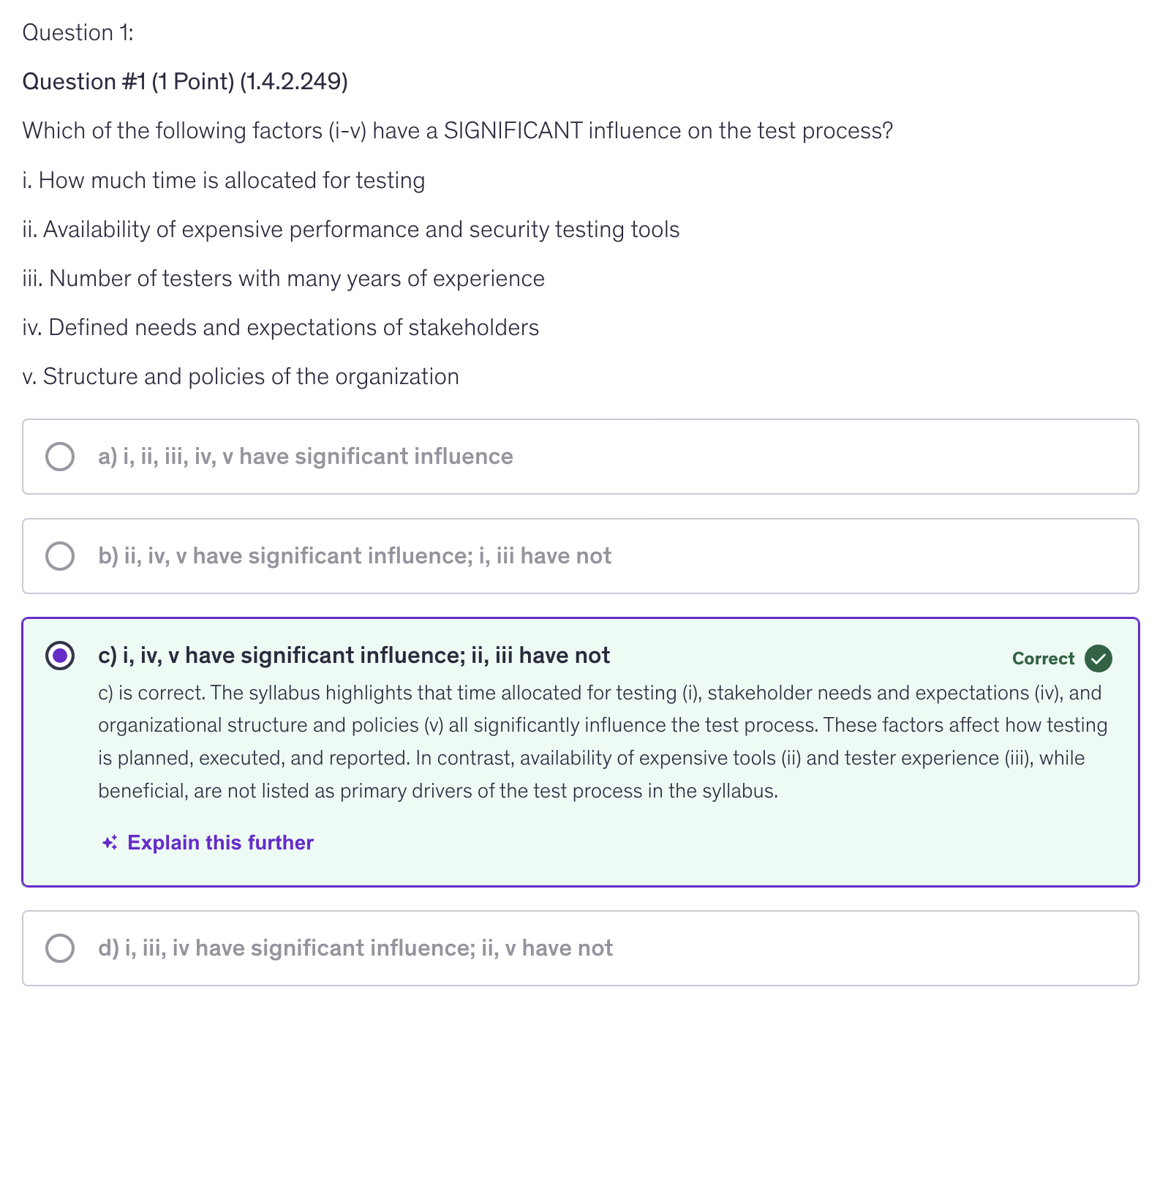Open the 'Explain this further' link
Viewport: 1157px width, 1178px height.
(220, 843)
